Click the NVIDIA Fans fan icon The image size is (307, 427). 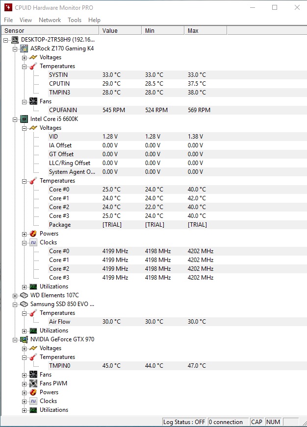(33, 375)
